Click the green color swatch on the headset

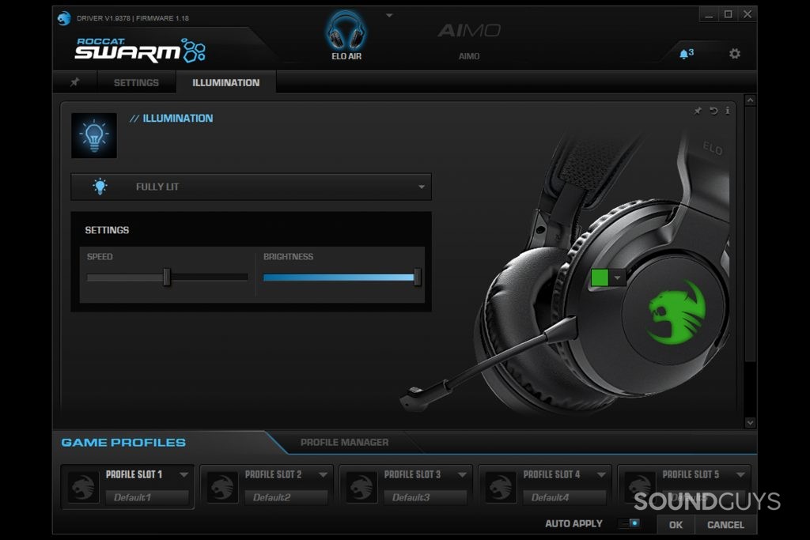[600, 278]
